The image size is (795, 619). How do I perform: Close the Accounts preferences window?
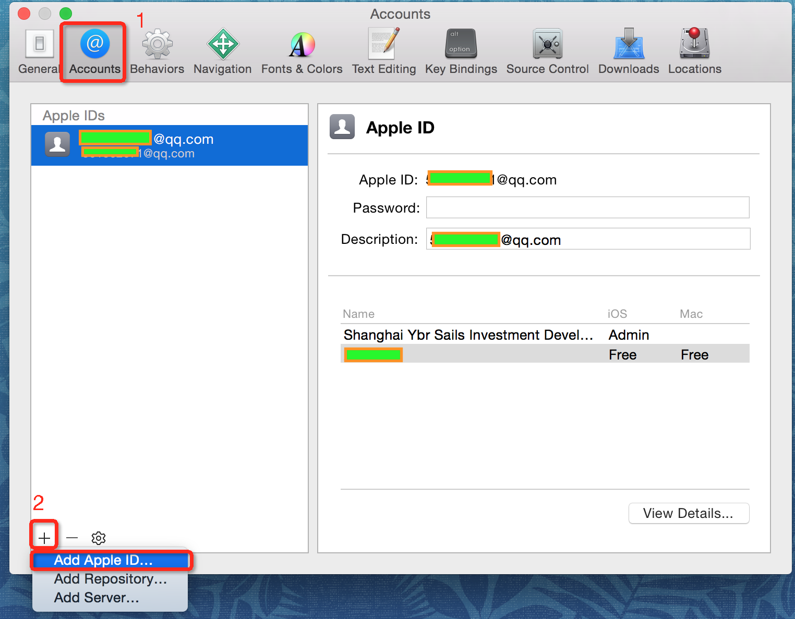[x=24, y=14]
